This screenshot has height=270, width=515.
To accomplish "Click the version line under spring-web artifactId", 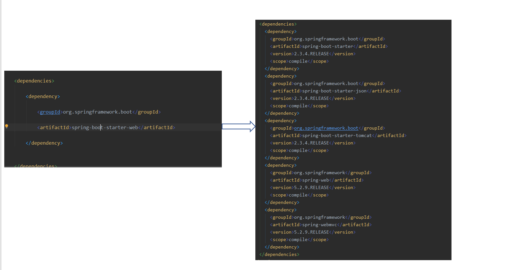I will 313,188.
